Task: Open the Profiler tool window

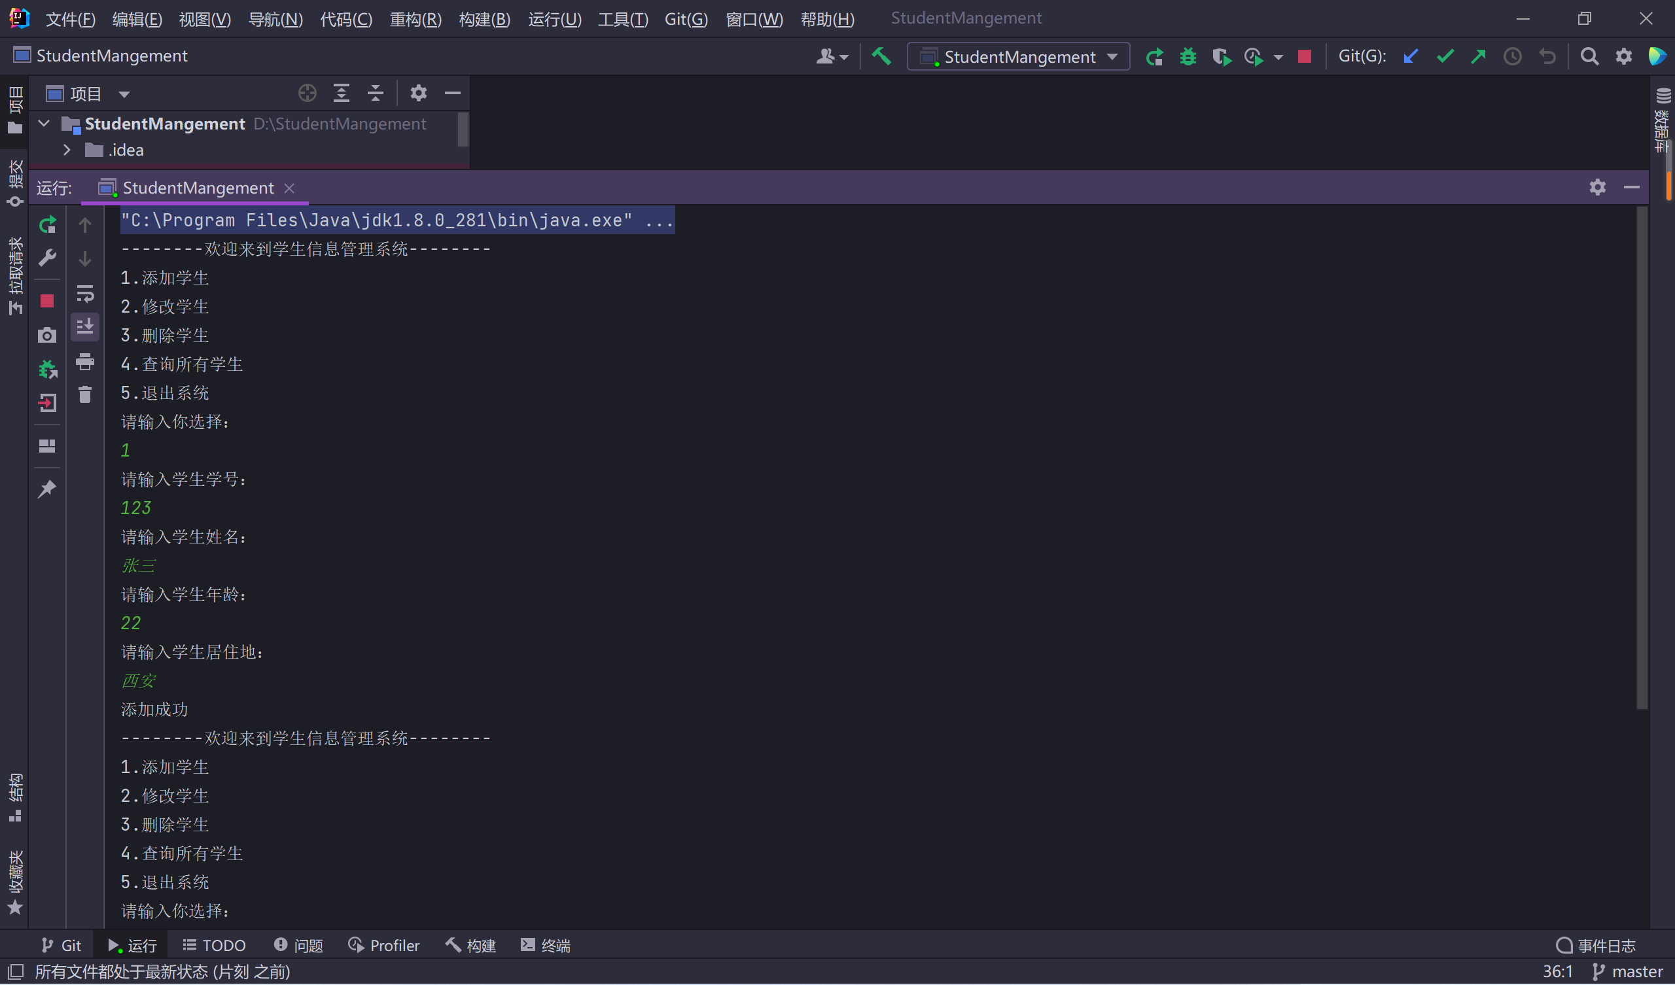Action: pyautogui.click(x=384, y=944)
